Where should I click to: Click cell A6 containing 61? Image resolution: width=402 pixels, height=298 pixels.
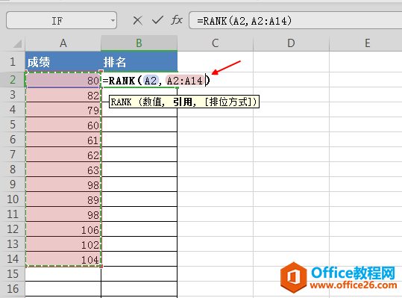pyautogui.click(x=63, y=140)
